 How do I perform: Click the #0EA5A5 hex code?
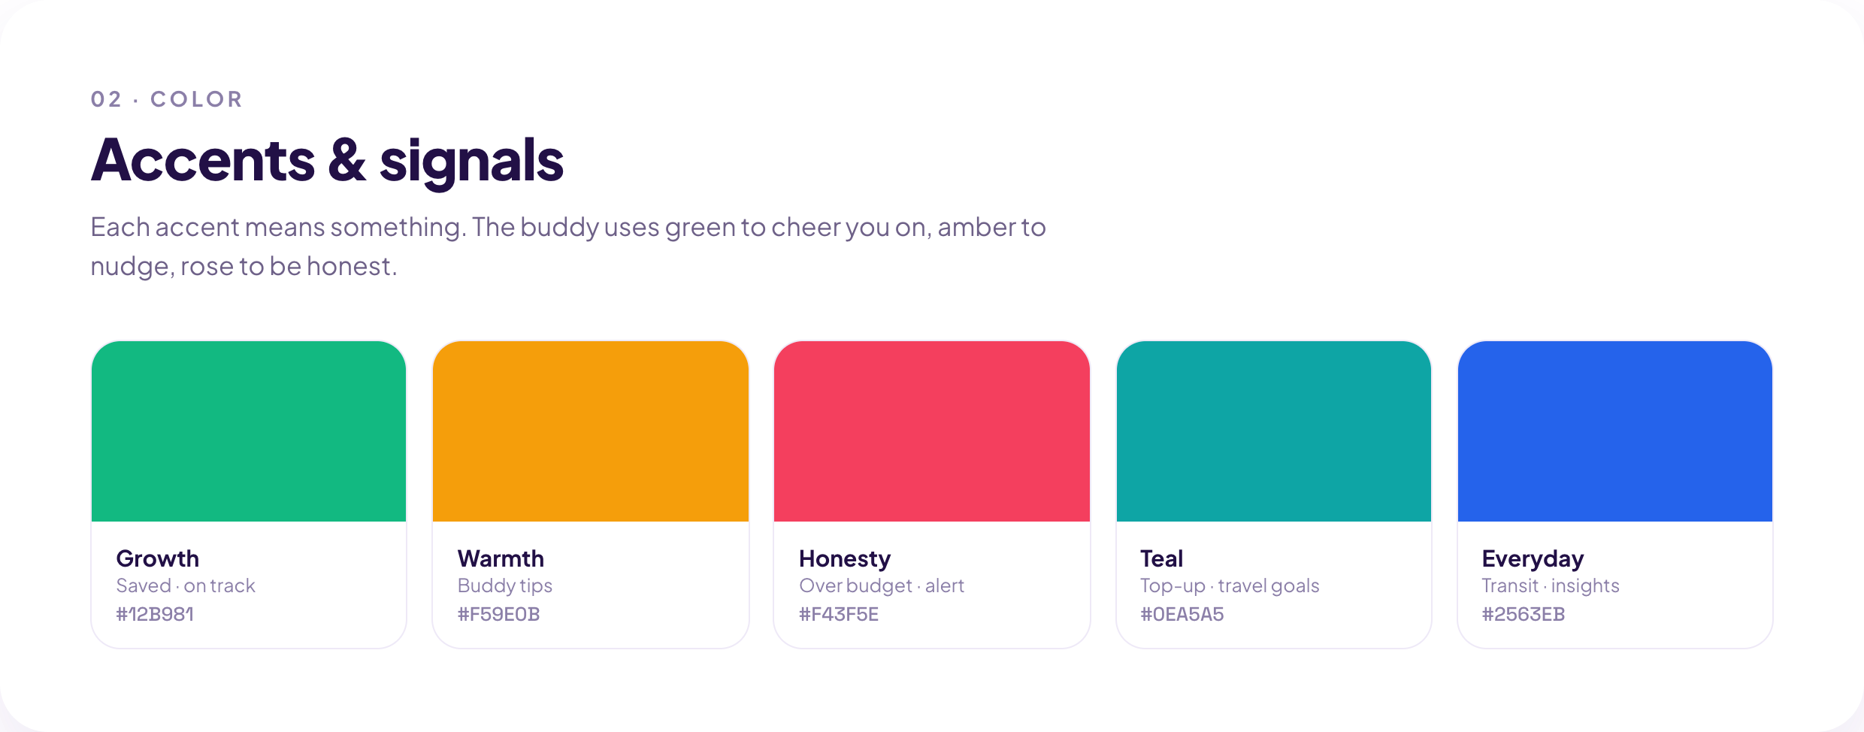[x=1182, y=614]
